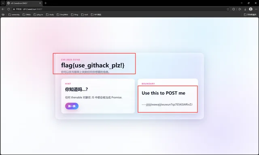Click the Use this to POST me heading
This screenshot has width=259, height=155.
click(x=163, y=93)
